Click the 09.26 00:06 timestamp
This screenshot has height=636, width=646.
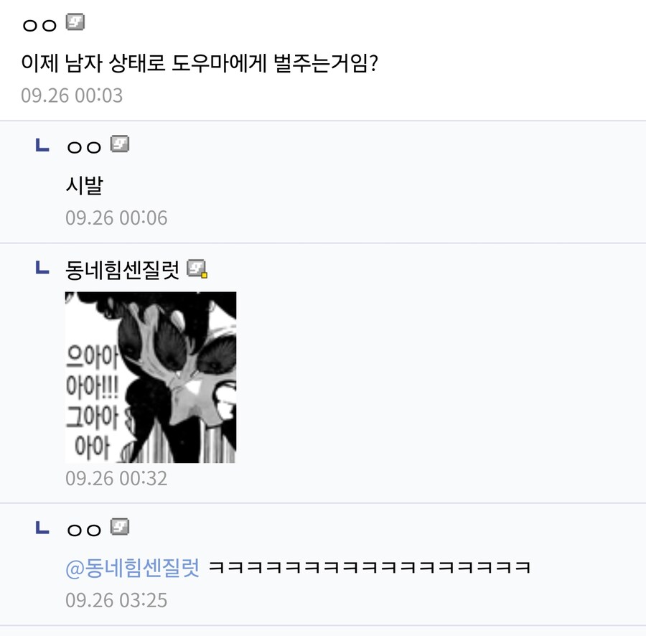pos(116,218)
